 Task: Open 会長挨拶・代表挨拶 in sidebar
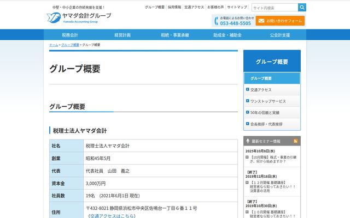click(272, 124)
